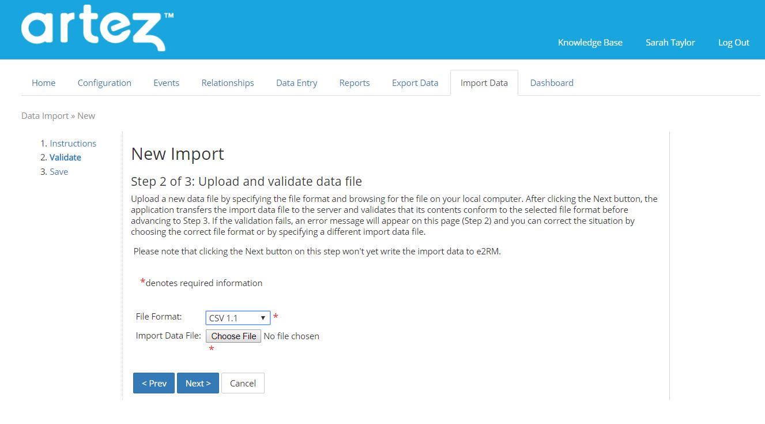Click the Choose File button
The height and width of the screenshot is (424, 765).
coord(233,336)
